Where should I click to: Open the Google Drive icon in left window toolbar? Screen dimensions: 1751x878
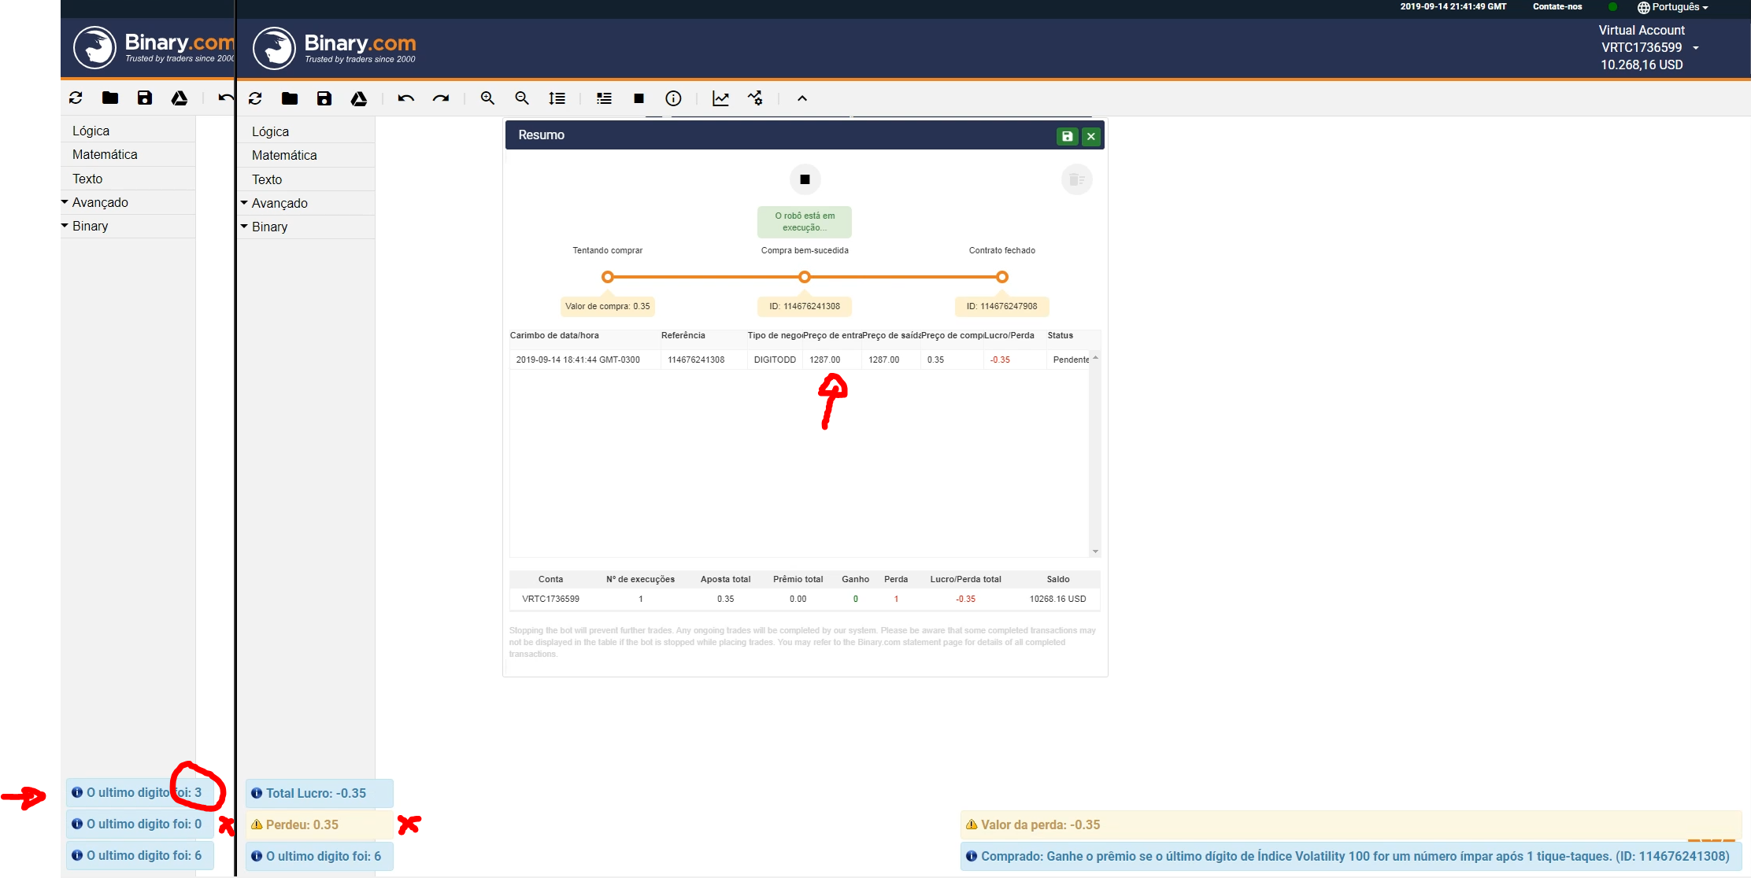180,98
